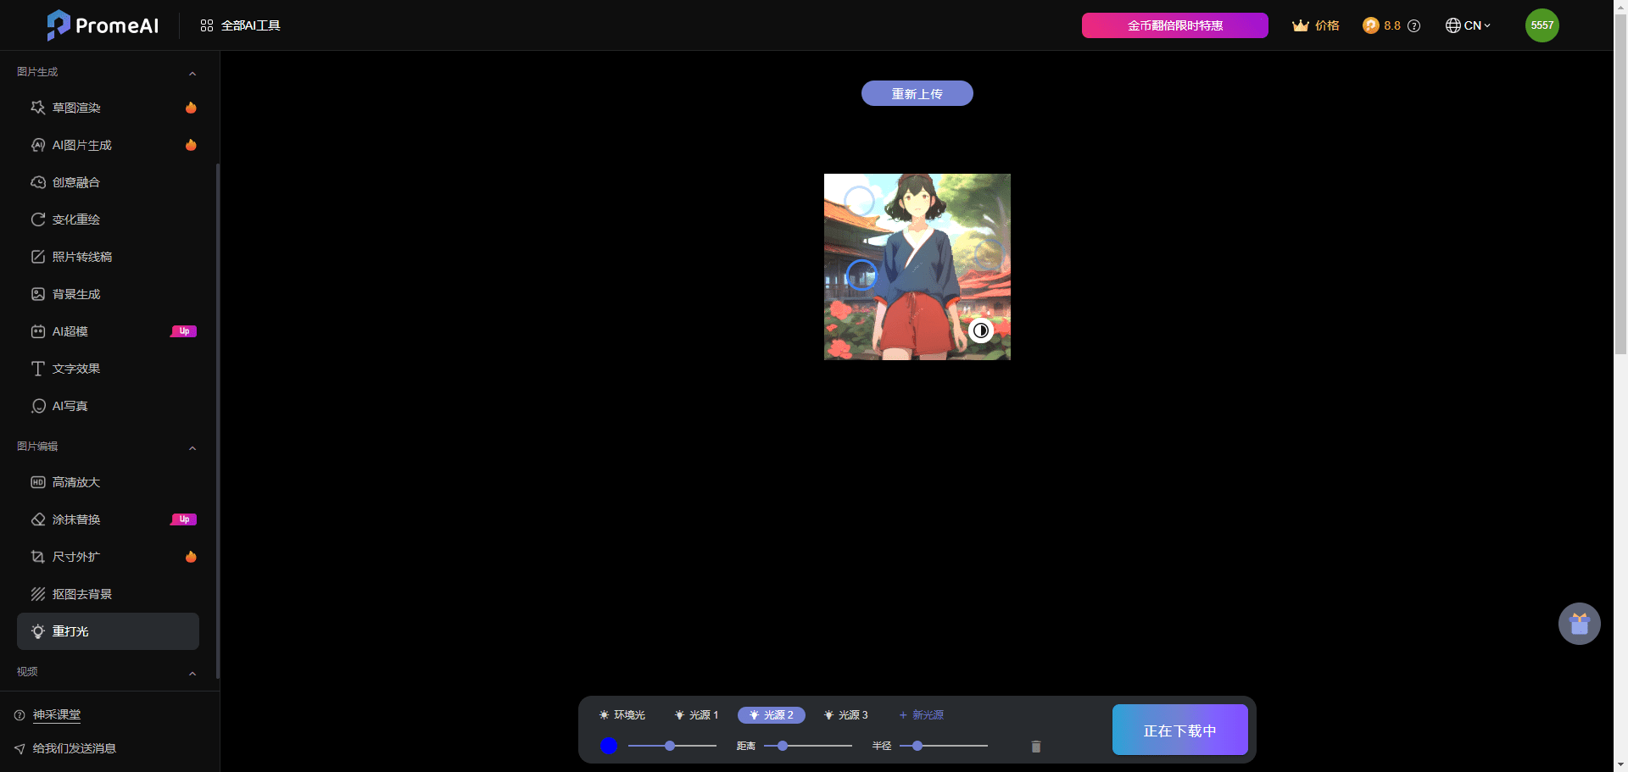The image size is (1628, 772).
Task: Collapse the 图片编辑 section
Action: pyautogui.click(x=192, y=447)
